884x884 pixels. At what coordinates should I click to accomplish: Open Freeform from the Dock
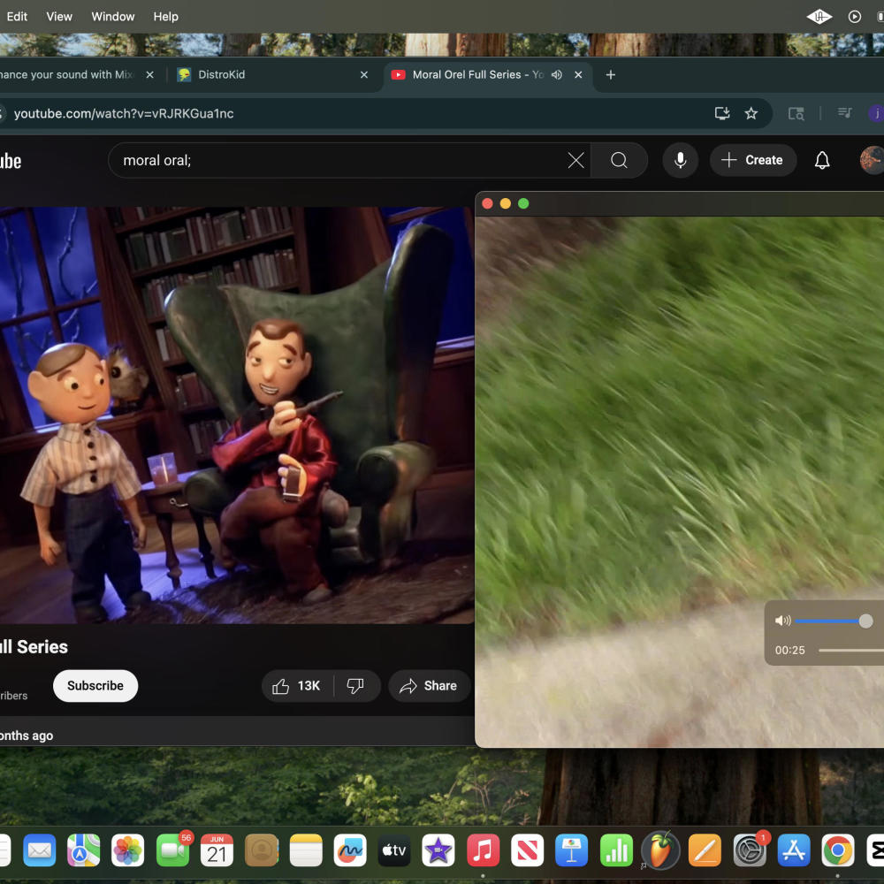[350, 850]
